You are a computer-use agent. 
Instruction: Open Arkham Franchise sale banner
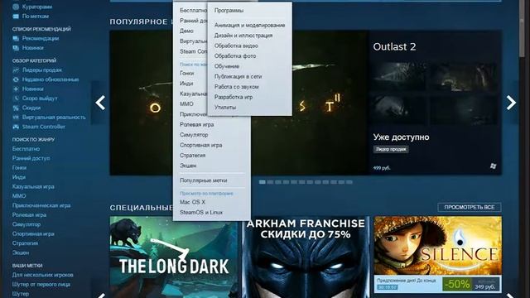[x=306, y=257]
